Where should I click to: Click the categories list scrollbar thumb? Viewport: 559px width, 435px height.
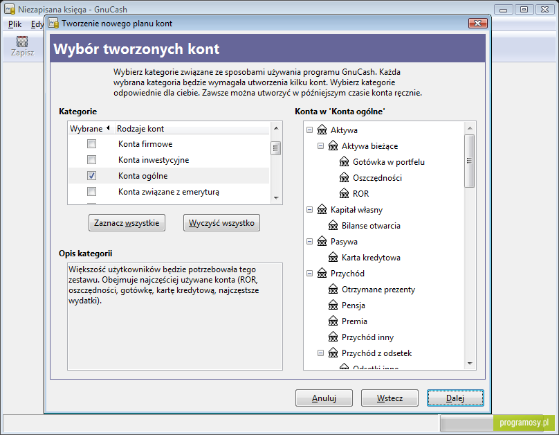pos(275,148)
